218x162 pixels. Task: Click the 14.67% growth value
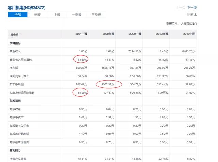click(109, 60)
